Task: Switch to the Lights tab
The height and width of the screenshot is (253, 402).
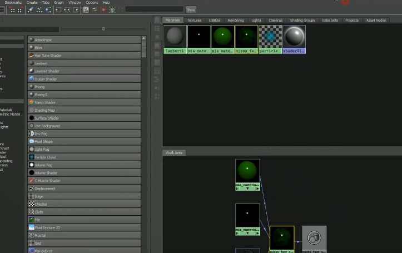Action: point(256,20)
